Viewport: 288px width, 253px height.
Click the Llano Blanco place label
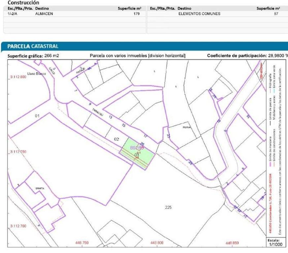[36, 74]
